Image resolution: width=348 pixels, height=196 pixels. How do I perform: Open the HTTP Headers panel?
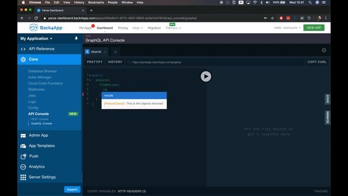pos(132,191)
